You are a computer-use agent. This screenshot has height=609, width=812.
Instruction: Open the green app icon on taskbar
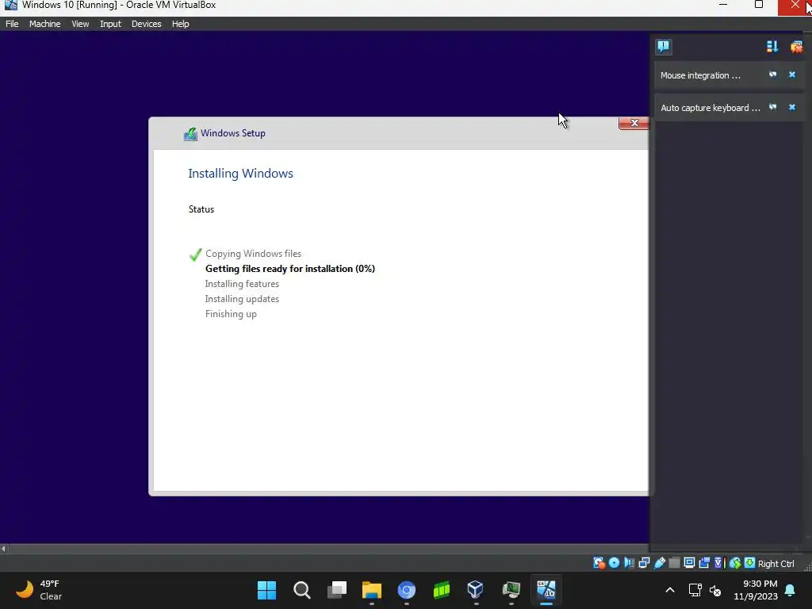point(441,590)
